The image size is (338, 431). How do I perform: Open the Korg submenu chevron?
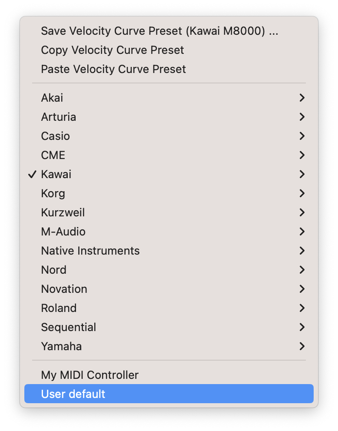point(302,193)
